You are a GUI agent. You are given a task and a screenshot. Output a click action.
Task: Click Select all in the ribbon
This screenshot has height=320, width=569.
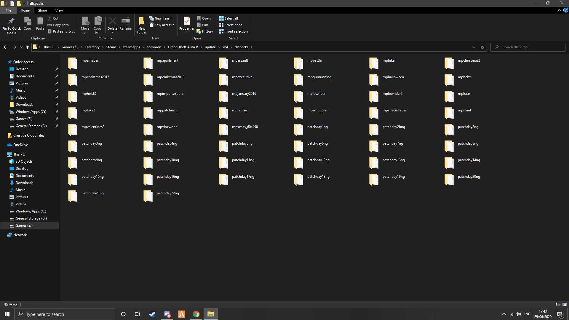[228, 18]
